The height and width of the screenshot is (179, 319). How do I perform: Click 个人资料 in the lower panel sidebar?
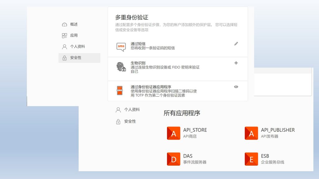[x=131, y=110]
